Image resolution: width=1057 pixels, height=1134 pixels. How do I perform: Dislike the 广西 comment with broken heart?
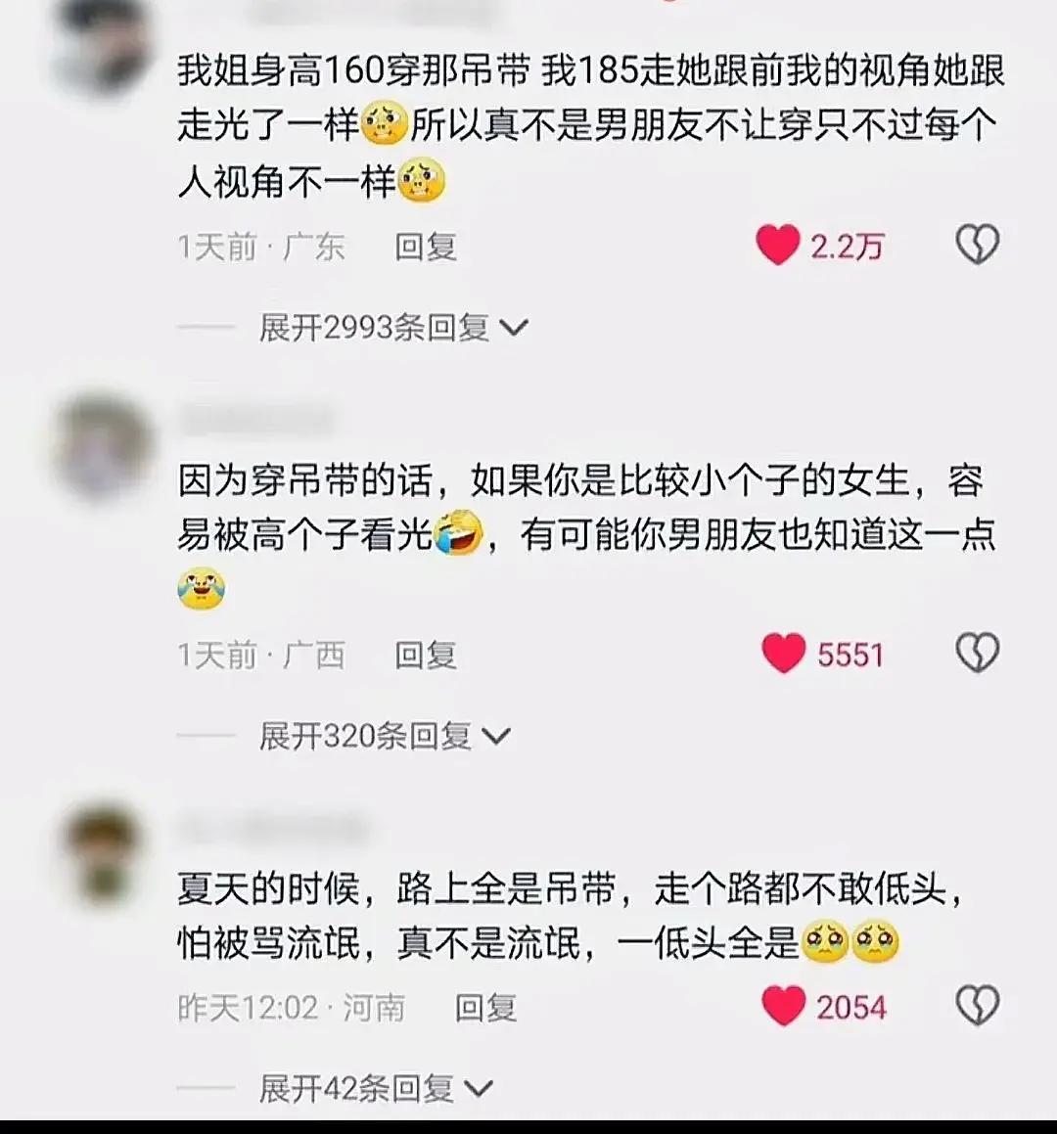tap(978, 653)
